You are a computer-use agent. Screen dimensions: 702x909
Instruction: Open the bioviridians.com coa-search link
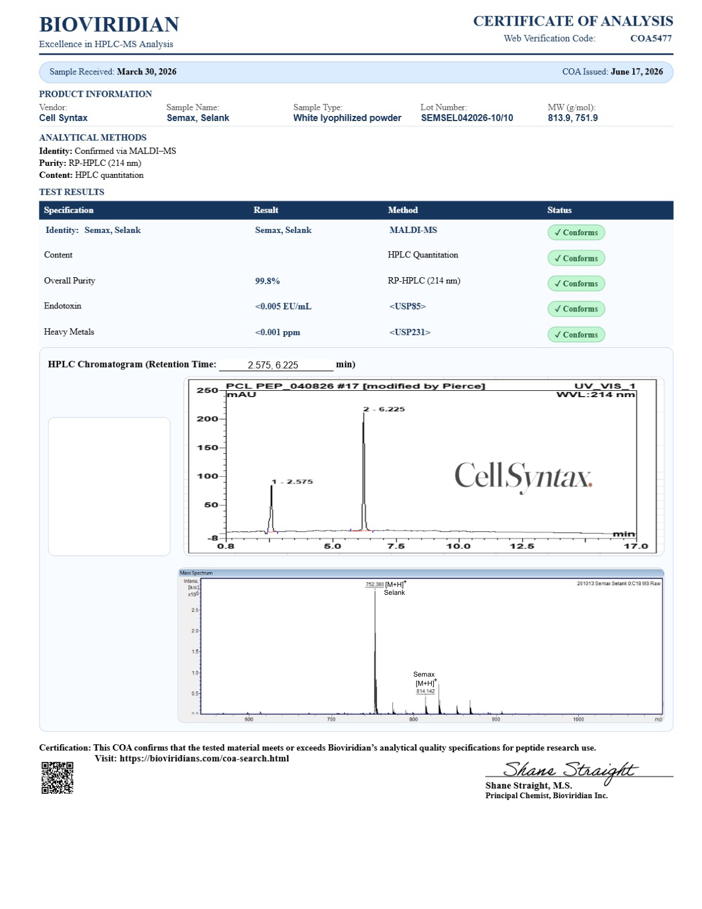pos(204,758)
